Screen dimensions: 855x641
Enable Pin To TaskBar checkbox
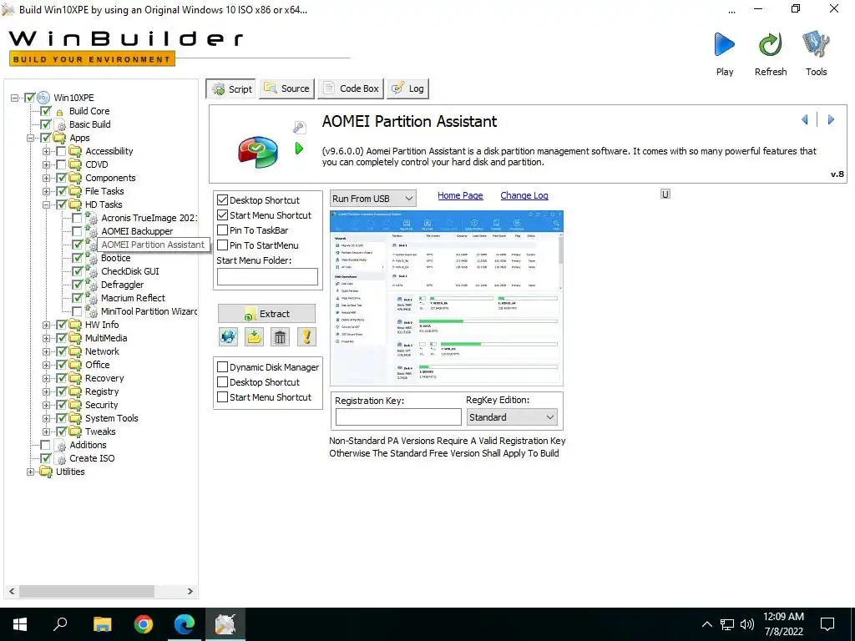click(222, 230)
